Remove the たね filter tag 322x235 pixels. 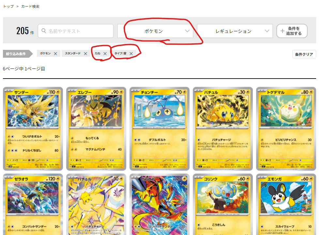tap(105, 53)
